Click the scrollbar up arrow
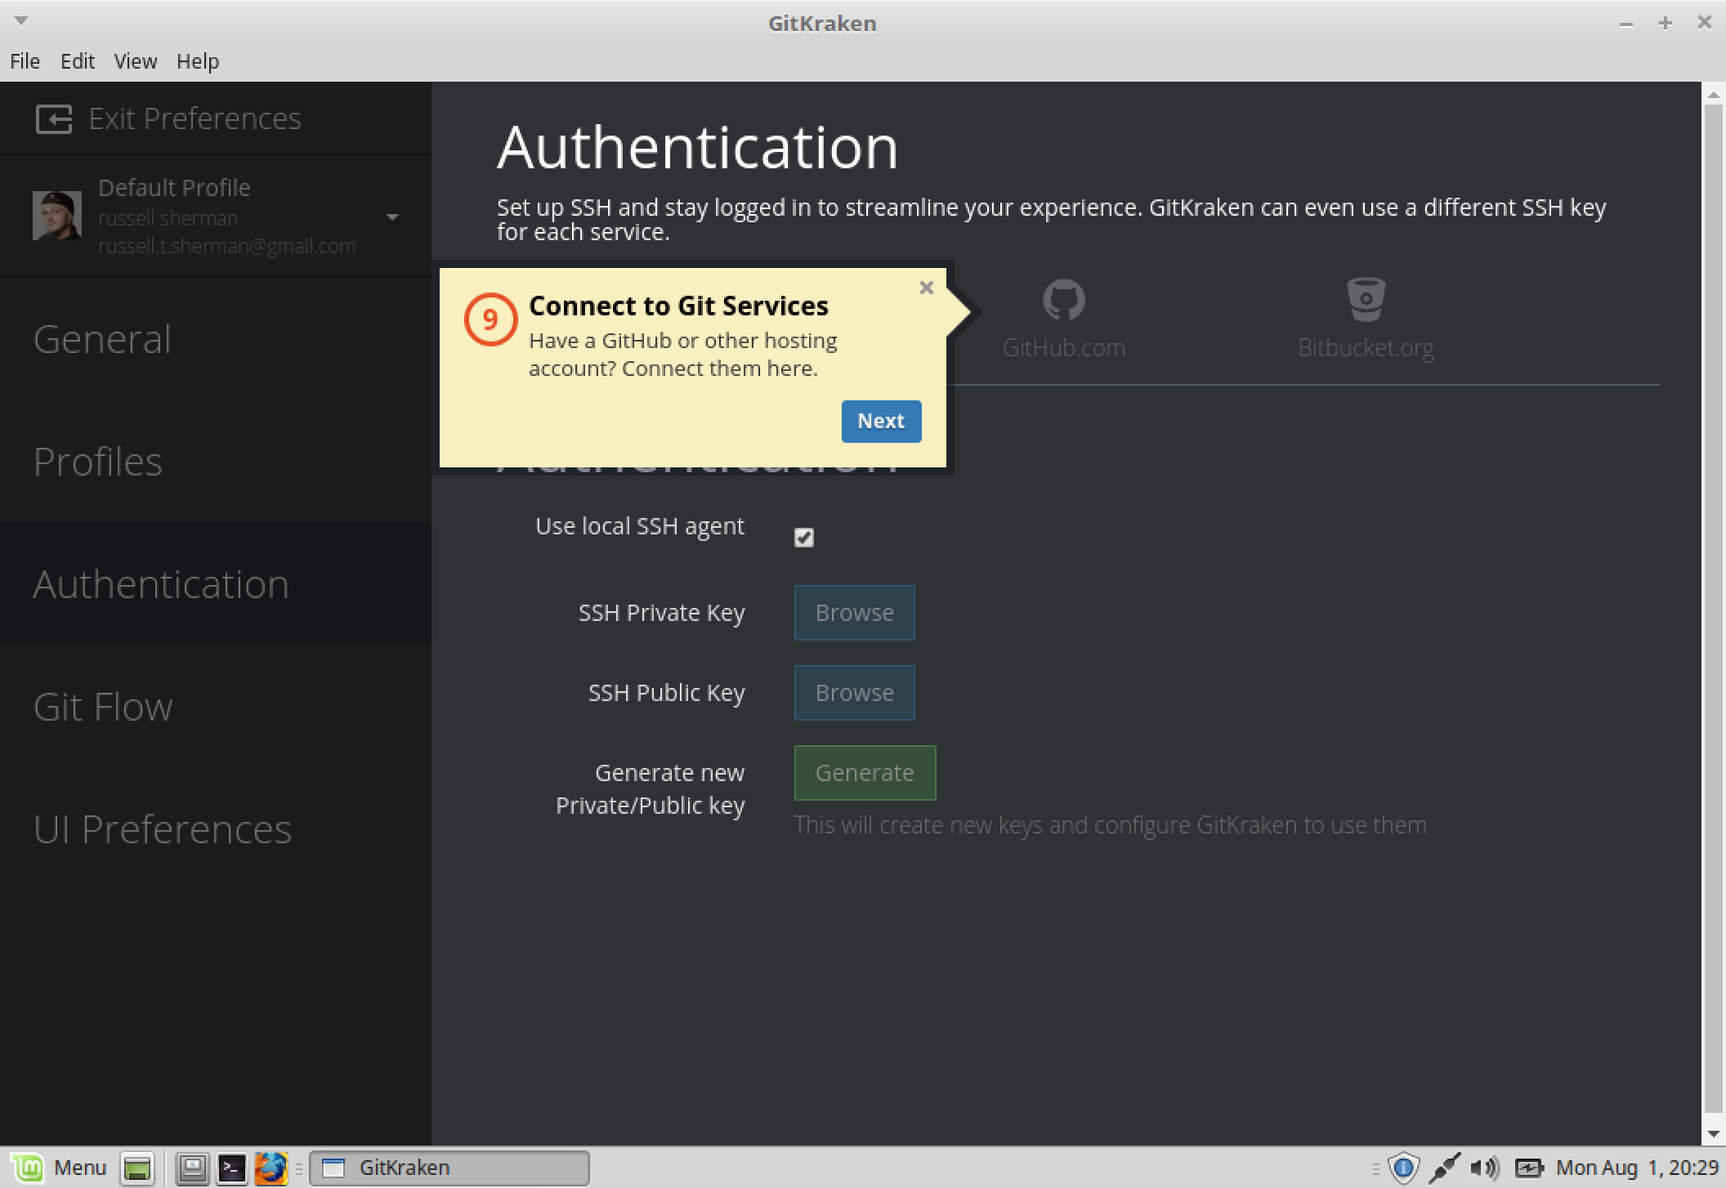Screen dimensions: 1726x1188 [x=1713, y=95]
